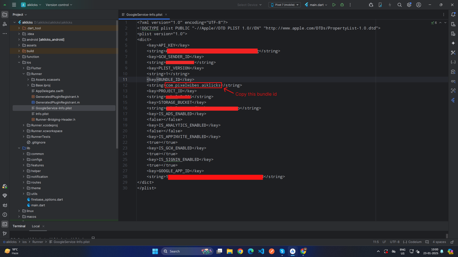Open the Version control dropdown

(59, 5)
